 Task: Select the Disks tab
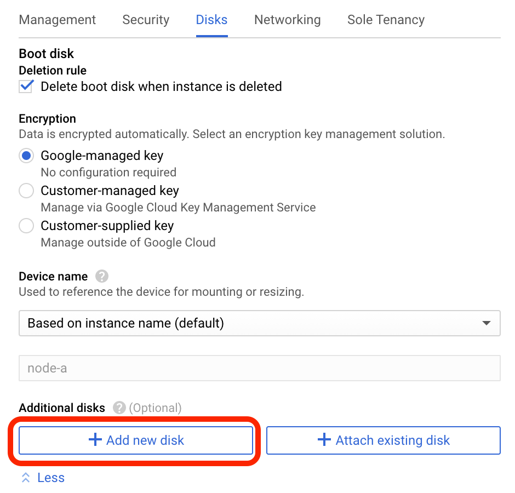point(211,20)
